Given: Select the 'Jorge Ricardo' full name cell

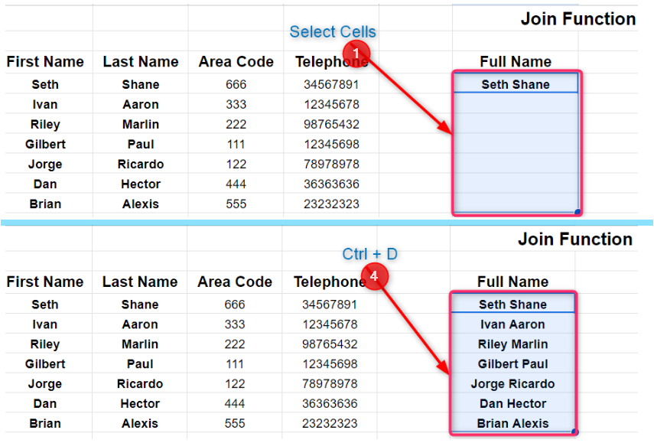Looking at the screenshot, I should coord(512,384).
